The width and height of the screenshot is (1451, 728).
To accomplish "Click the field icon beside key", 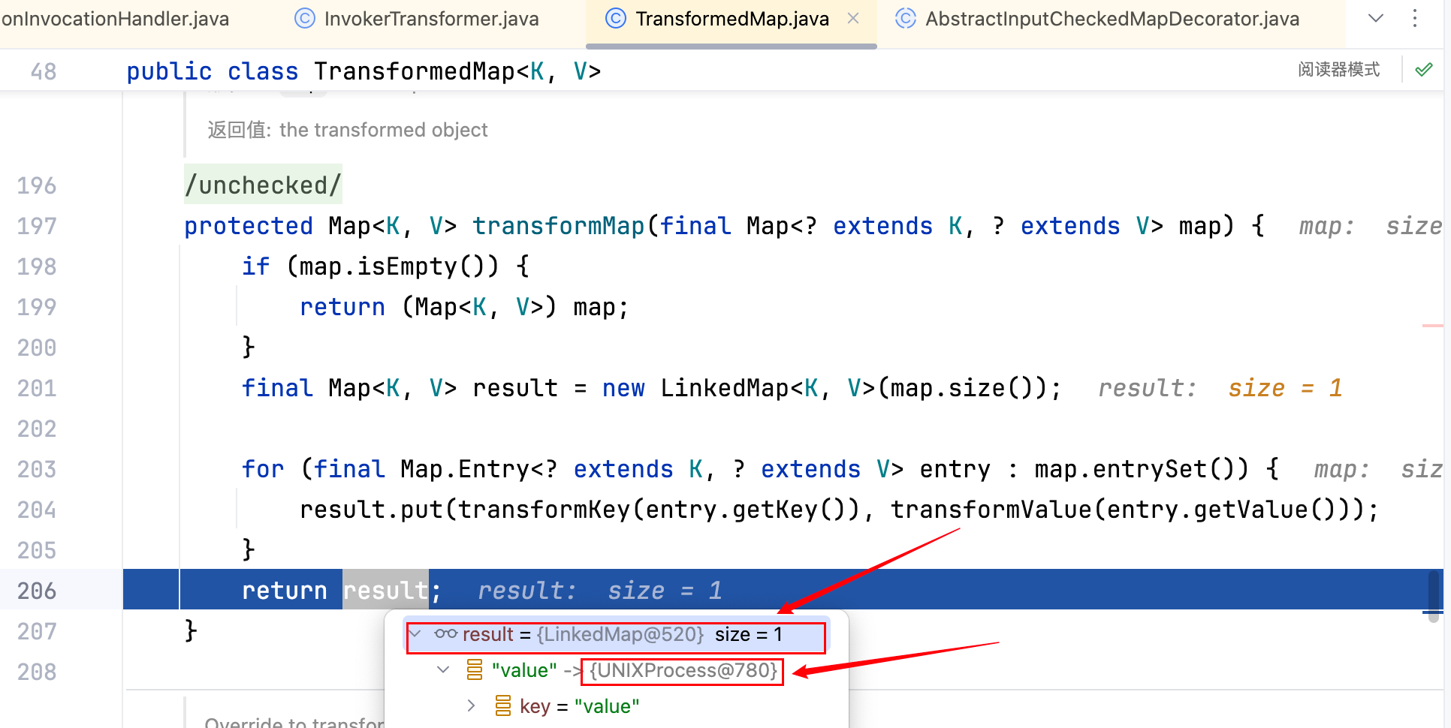I will pos(503,705).
